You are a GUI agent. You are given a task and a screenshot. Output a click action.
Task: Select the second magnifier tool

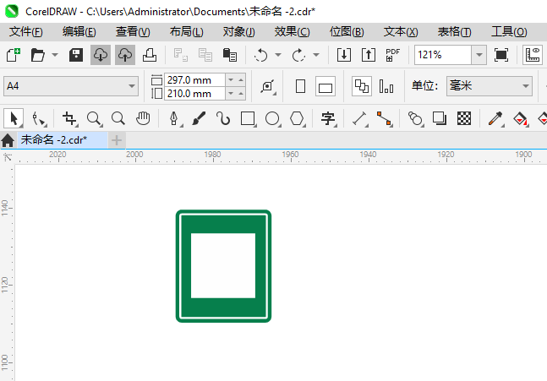118,118
